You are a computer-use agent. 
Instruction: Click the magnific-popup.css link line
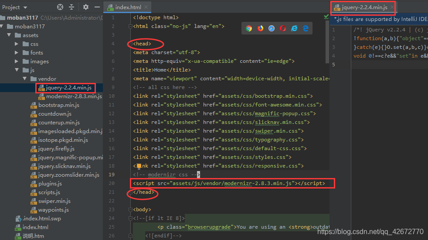pos(224,114)
